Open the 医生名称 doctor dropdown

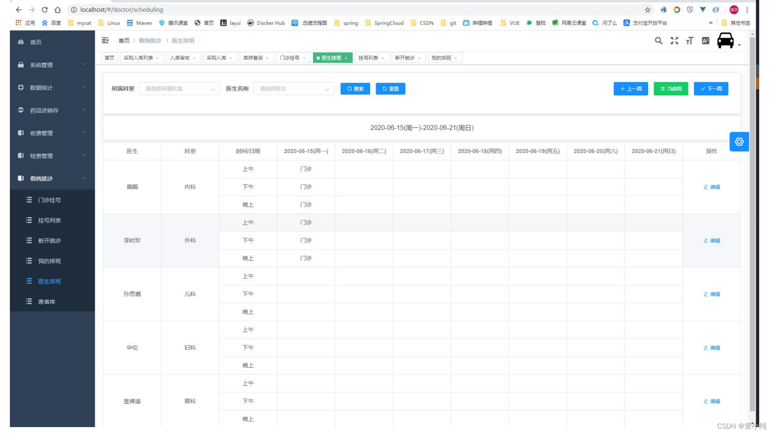[x=294, y=89]
